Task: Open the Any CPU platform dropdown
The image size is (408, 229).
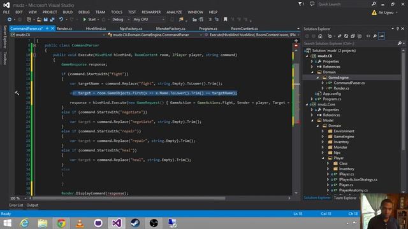Action: pos(149,20)
